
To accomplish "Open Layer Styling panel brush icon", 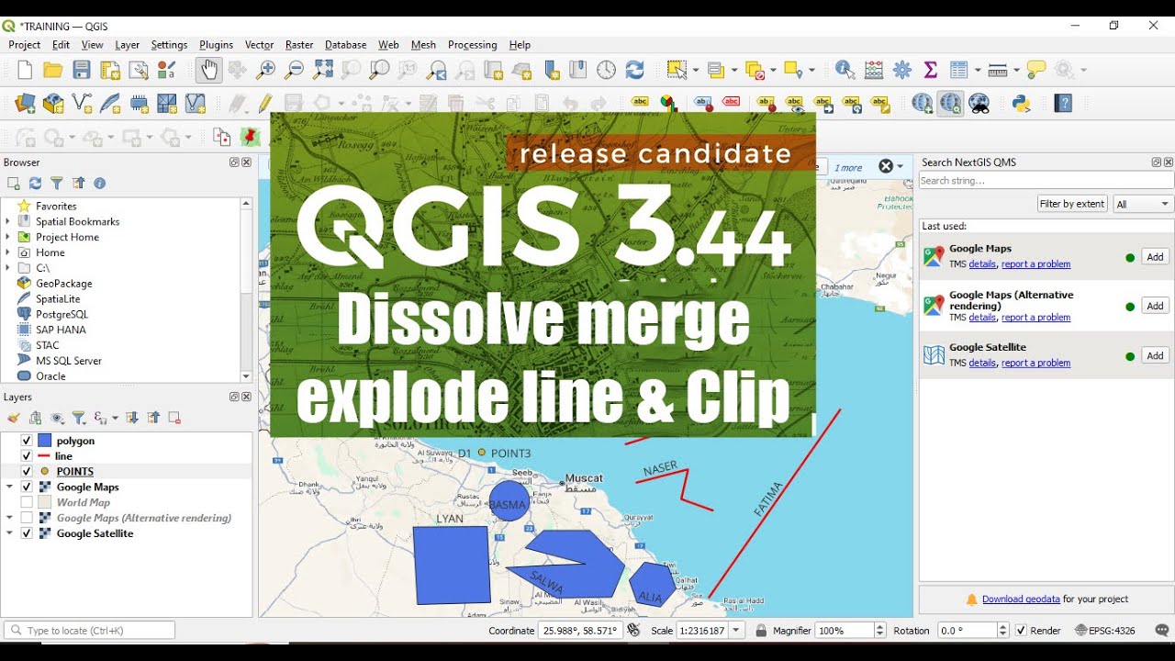I will 14,418.
